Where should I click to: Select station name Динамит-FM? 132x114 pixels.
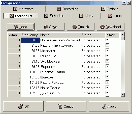coord(50,93)
